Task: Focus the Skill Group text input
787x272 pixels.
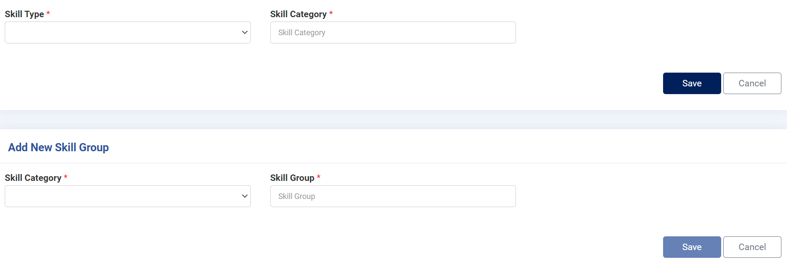Action: pyautogui.click(x=392, y=196)
